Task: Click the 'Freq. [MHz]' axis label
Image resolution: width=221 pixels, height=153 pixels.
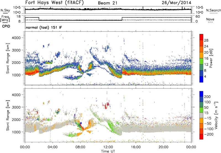Action: (x=5, y=19)
